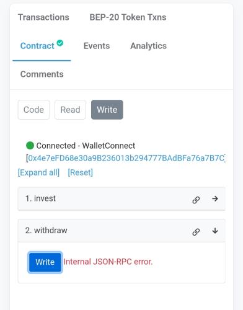The image size is (243, 310).
Task: Open the Comments tab
Action: click(42, 74)
